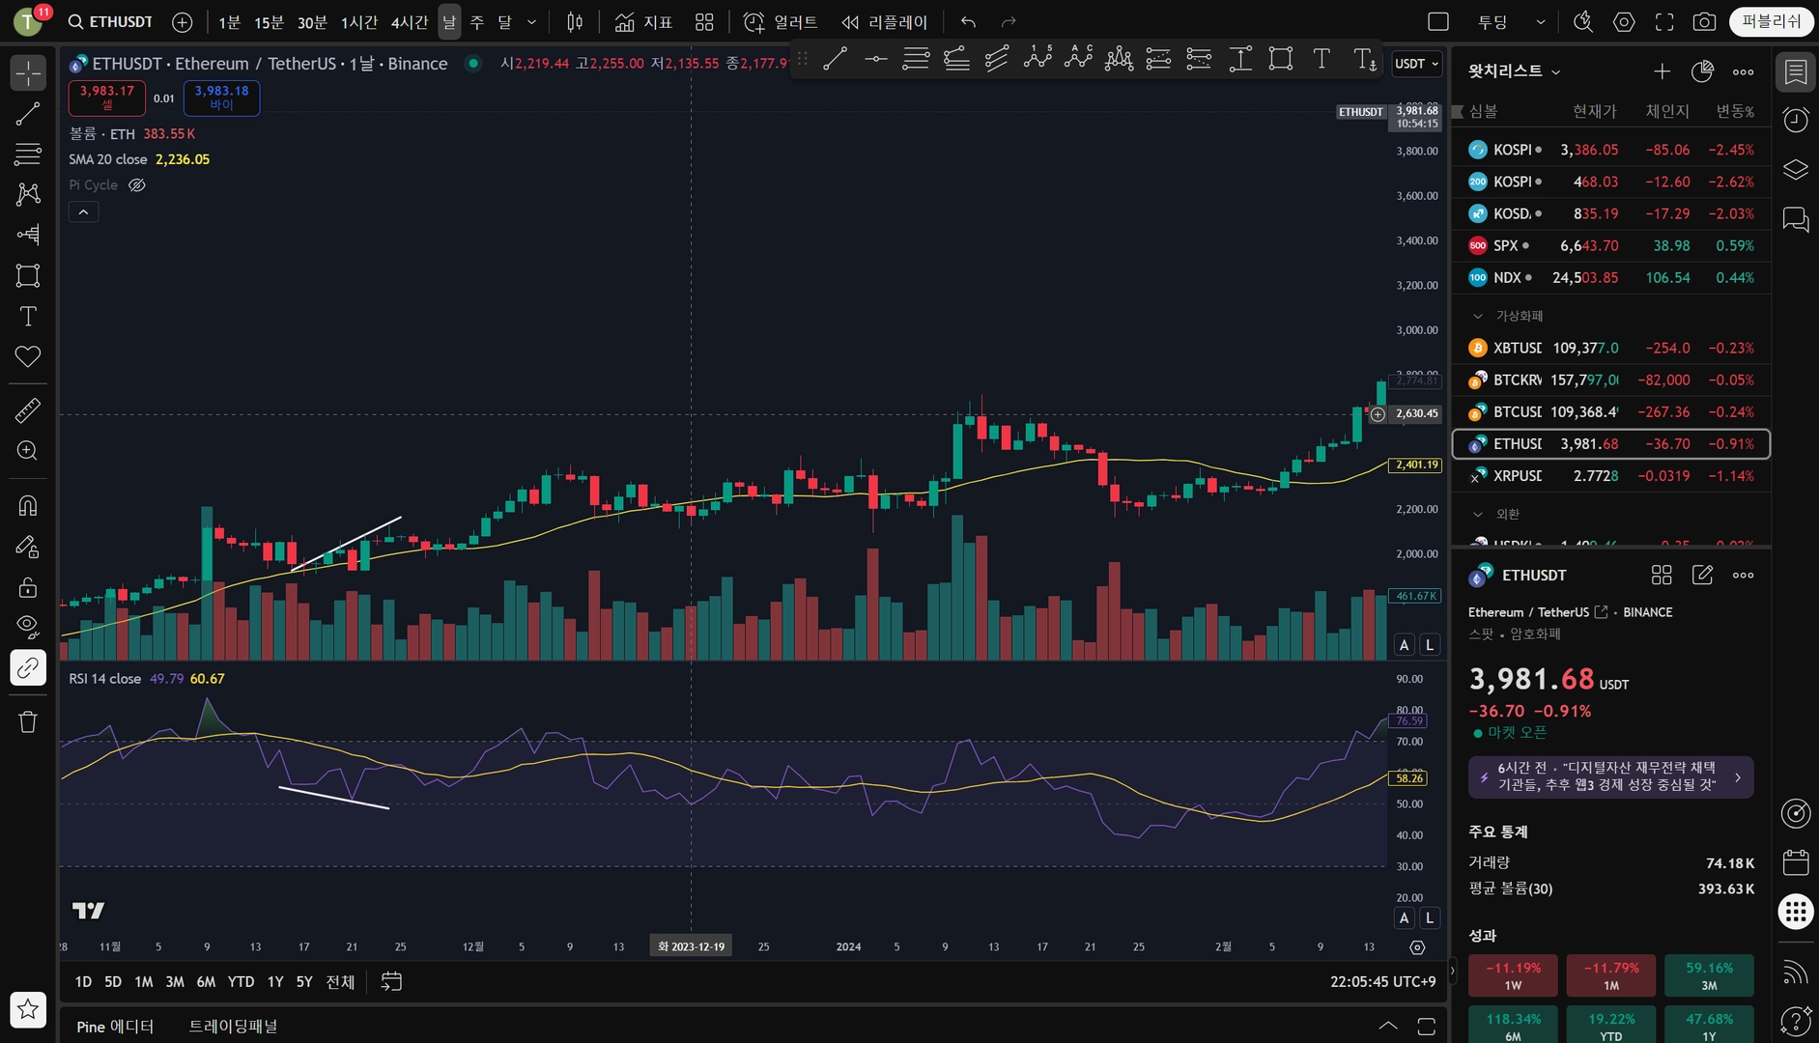Collapse the indicator legend with chevron

click(x=84, y=211)
